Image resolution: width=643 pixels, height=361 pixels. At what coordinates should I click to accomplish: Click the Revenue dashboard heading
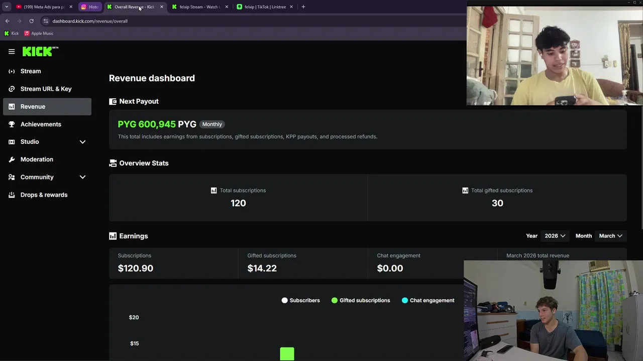[152, 78]
